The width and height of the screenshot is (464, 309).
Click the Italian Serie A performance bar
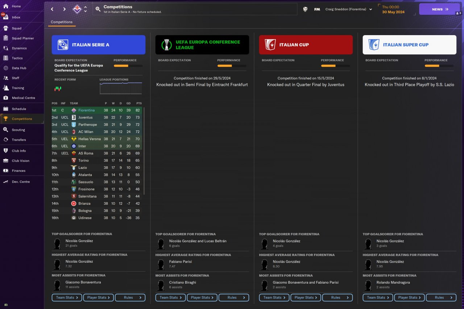(128, 66)
